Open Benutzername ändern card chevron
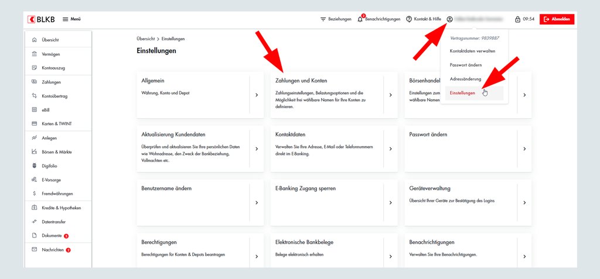Viewport: 600px width, 279px height. click(257, 202)
